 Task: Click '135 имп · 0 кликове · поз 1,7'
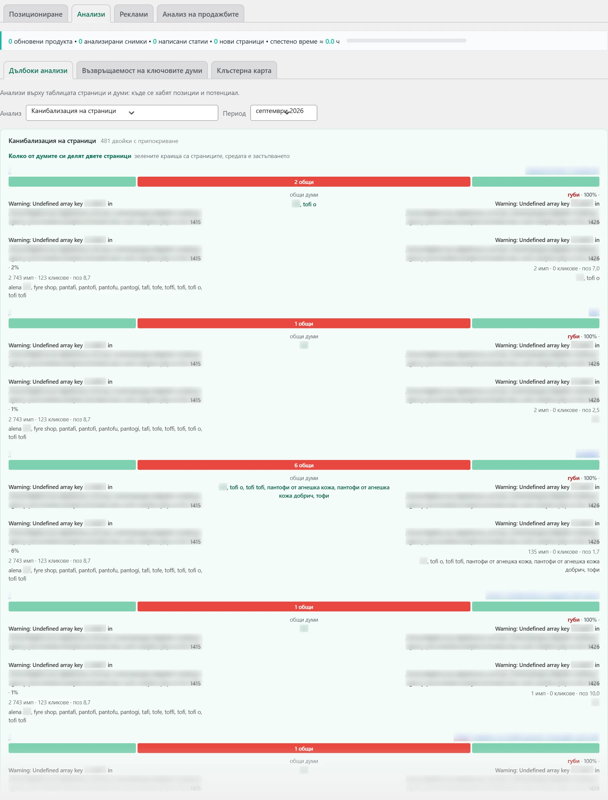point(563,552)
